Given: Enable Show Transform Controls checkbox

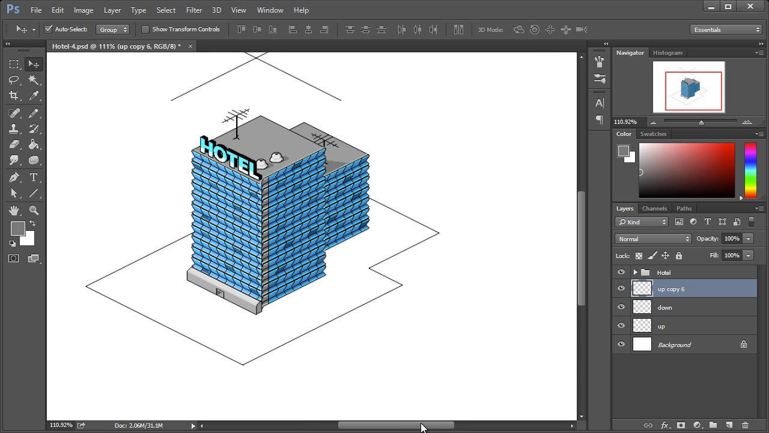Looking at the screenshot, I should pyautogui.click(x=145, y=29).
